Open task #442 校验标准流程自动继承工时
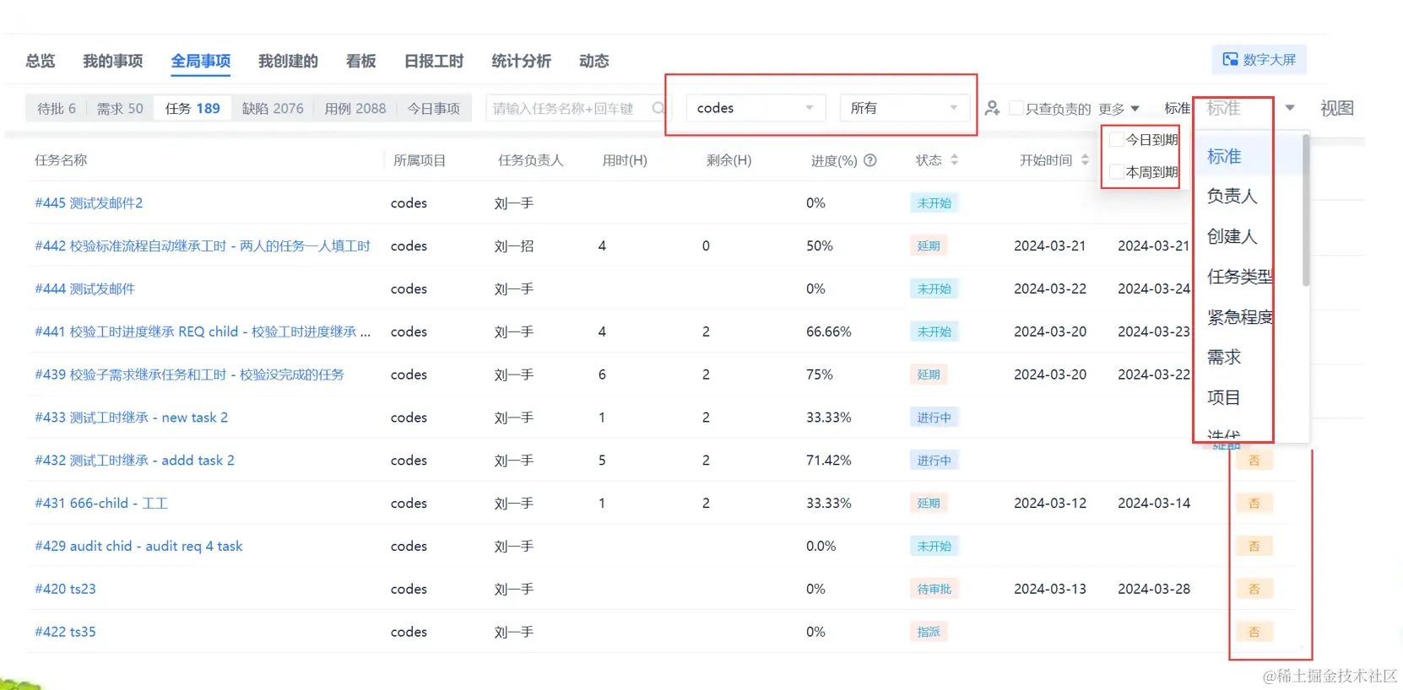1403x690 pixels. [203, 246]
